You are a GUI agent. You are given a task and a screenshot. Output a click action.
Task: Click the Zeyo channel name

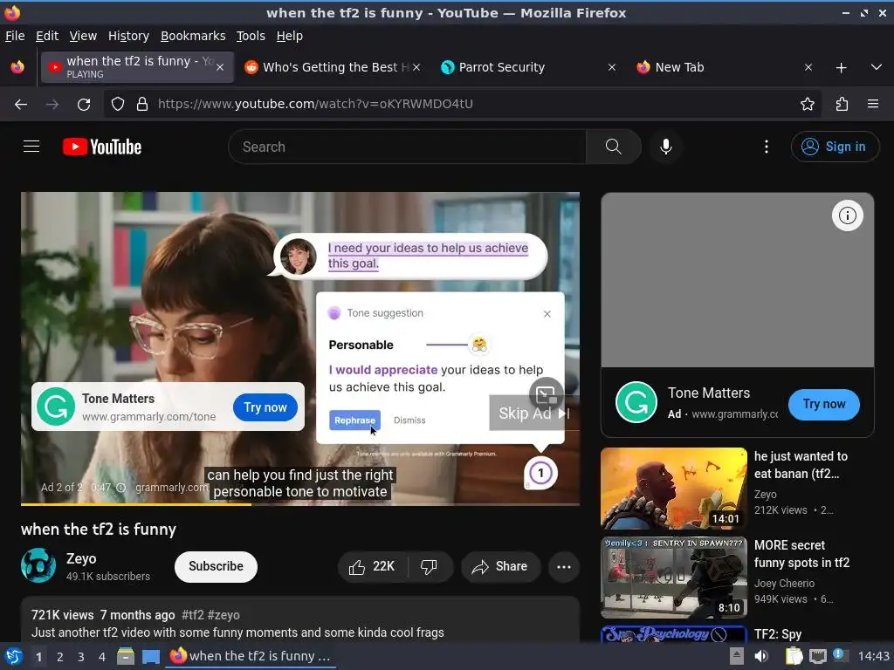[x=81, y=558]
